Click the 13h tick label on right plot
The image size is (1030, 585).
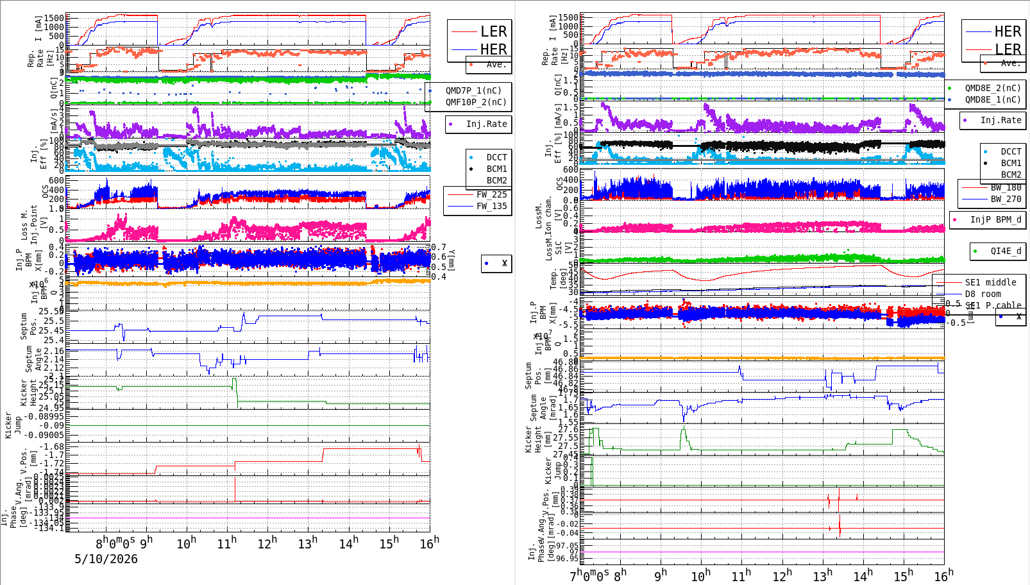point(823,575)
